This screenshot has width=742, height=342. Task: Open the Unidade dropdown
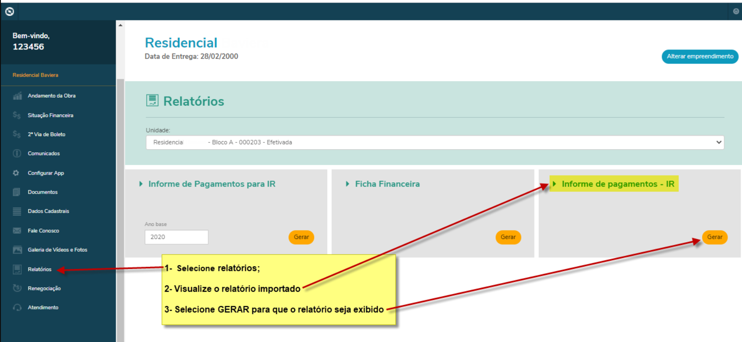tap(435, 142)
